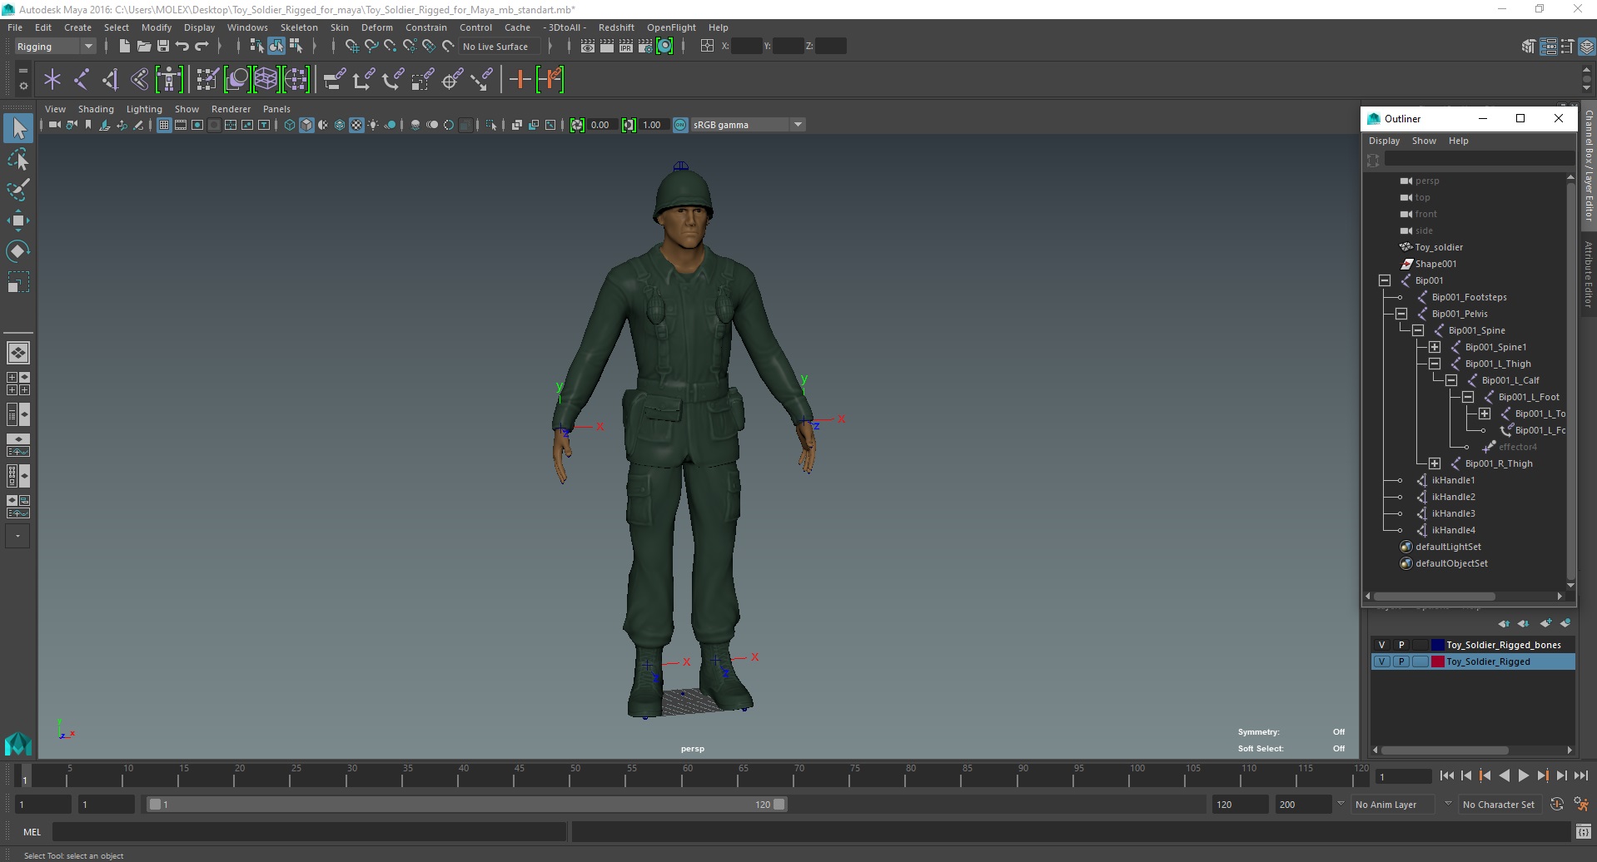Viewport: 1597px width, 862px height.
Task: Activate the Lasso Select tool in the toolbox
Action: point(18,159)
